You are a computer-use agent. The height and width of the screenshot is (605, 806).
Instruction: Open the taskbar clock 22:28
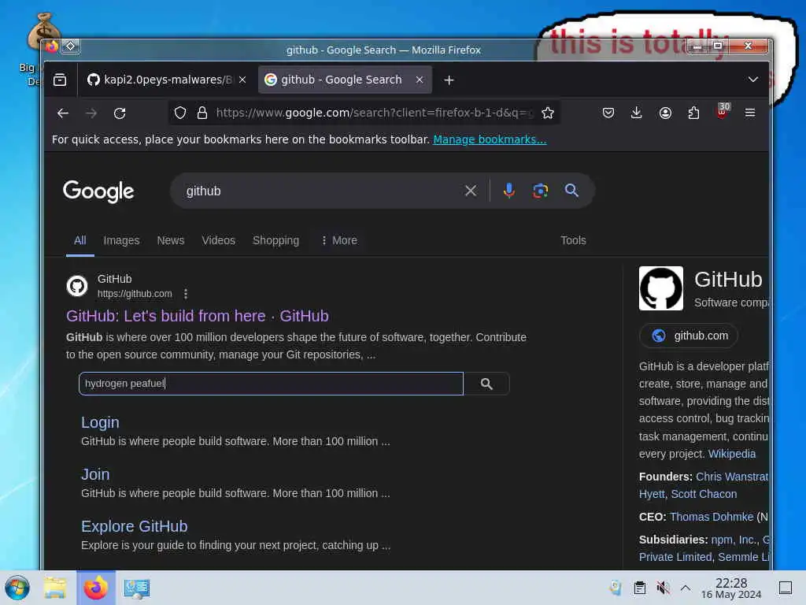click(x=731, y=588)
